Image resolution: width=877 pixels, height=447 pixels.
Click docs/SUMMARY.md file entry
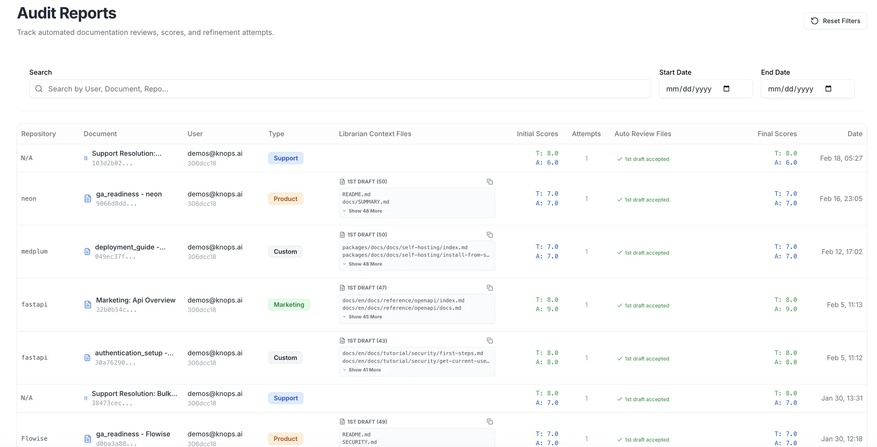pos(366,202)
